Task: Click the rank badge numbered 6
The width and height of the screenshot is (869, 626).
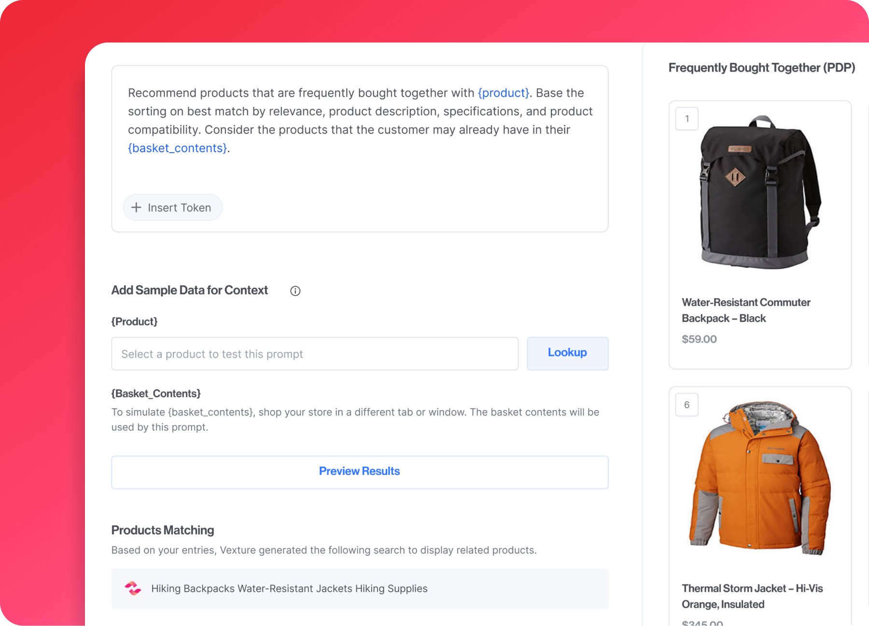Action: 687,405
